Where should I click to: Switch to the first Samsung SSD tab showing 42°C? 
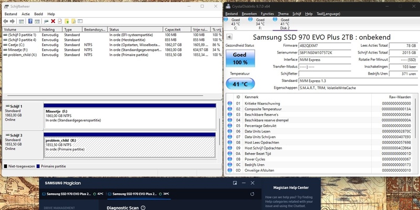pos(72,194)
